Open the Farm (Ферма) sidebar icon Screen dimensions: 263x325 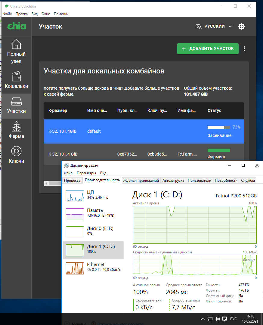(x=16, y=130)
